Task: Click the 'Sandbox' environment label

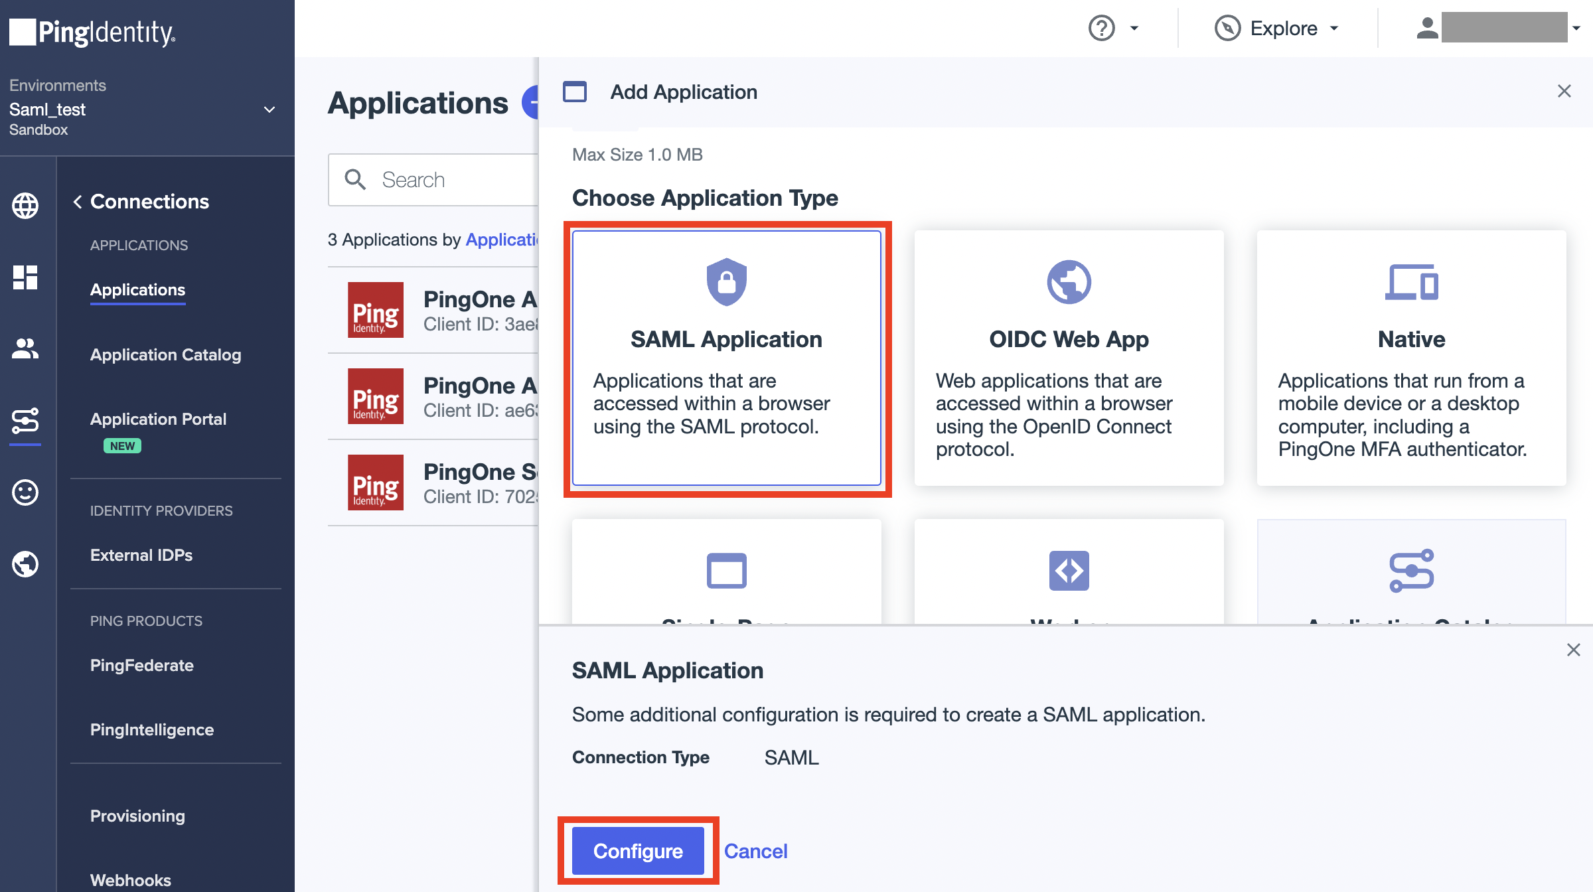Action: tap(38, 130)
